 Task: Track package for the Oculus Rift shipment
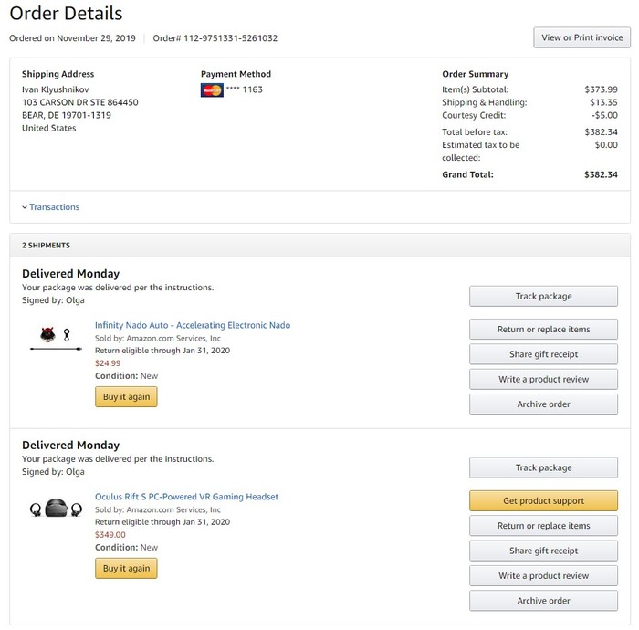pos(543,467)
